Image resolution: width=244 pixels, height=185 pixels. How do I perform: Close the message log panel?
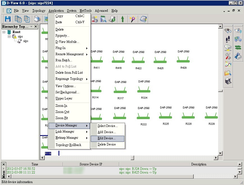(4, 164)
